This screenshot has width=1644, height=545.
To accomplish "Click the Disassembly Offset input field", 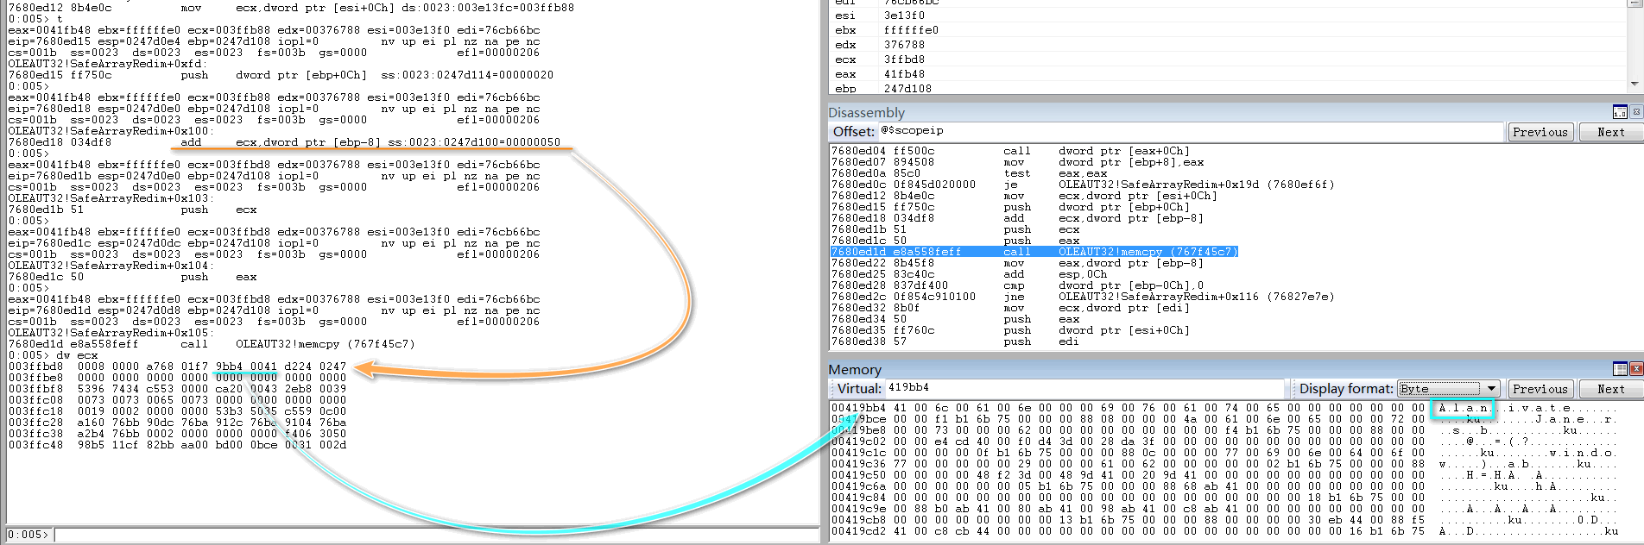I will 1190,131.
